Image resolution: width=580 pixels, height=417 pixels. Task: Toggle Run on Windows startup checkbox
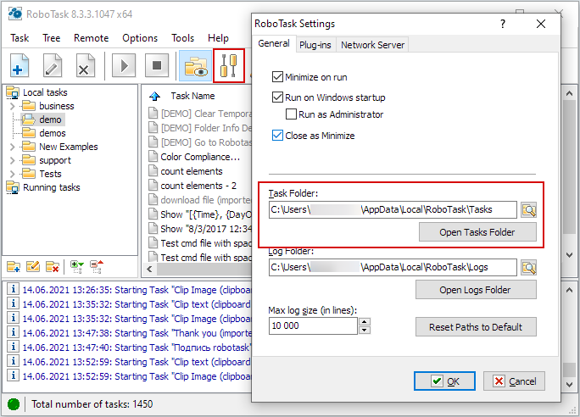coord(277,97)
